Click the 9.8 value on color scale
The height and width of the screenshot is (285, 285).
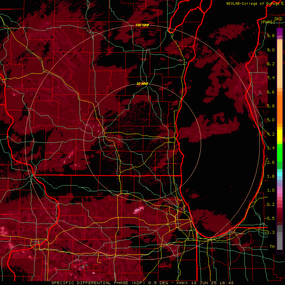(x=271, y=36)
